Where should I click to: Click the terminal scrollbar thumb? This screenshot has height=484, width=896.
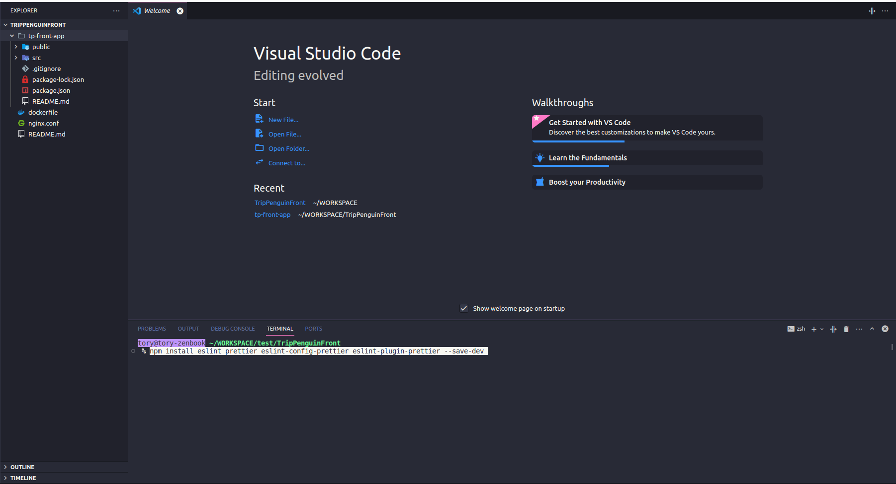[x=893, y=347]
